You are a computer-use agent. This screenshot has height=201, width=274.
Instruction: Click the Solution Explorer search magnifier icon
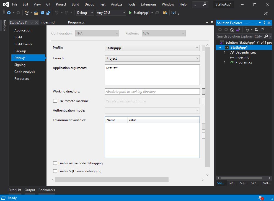266,36
